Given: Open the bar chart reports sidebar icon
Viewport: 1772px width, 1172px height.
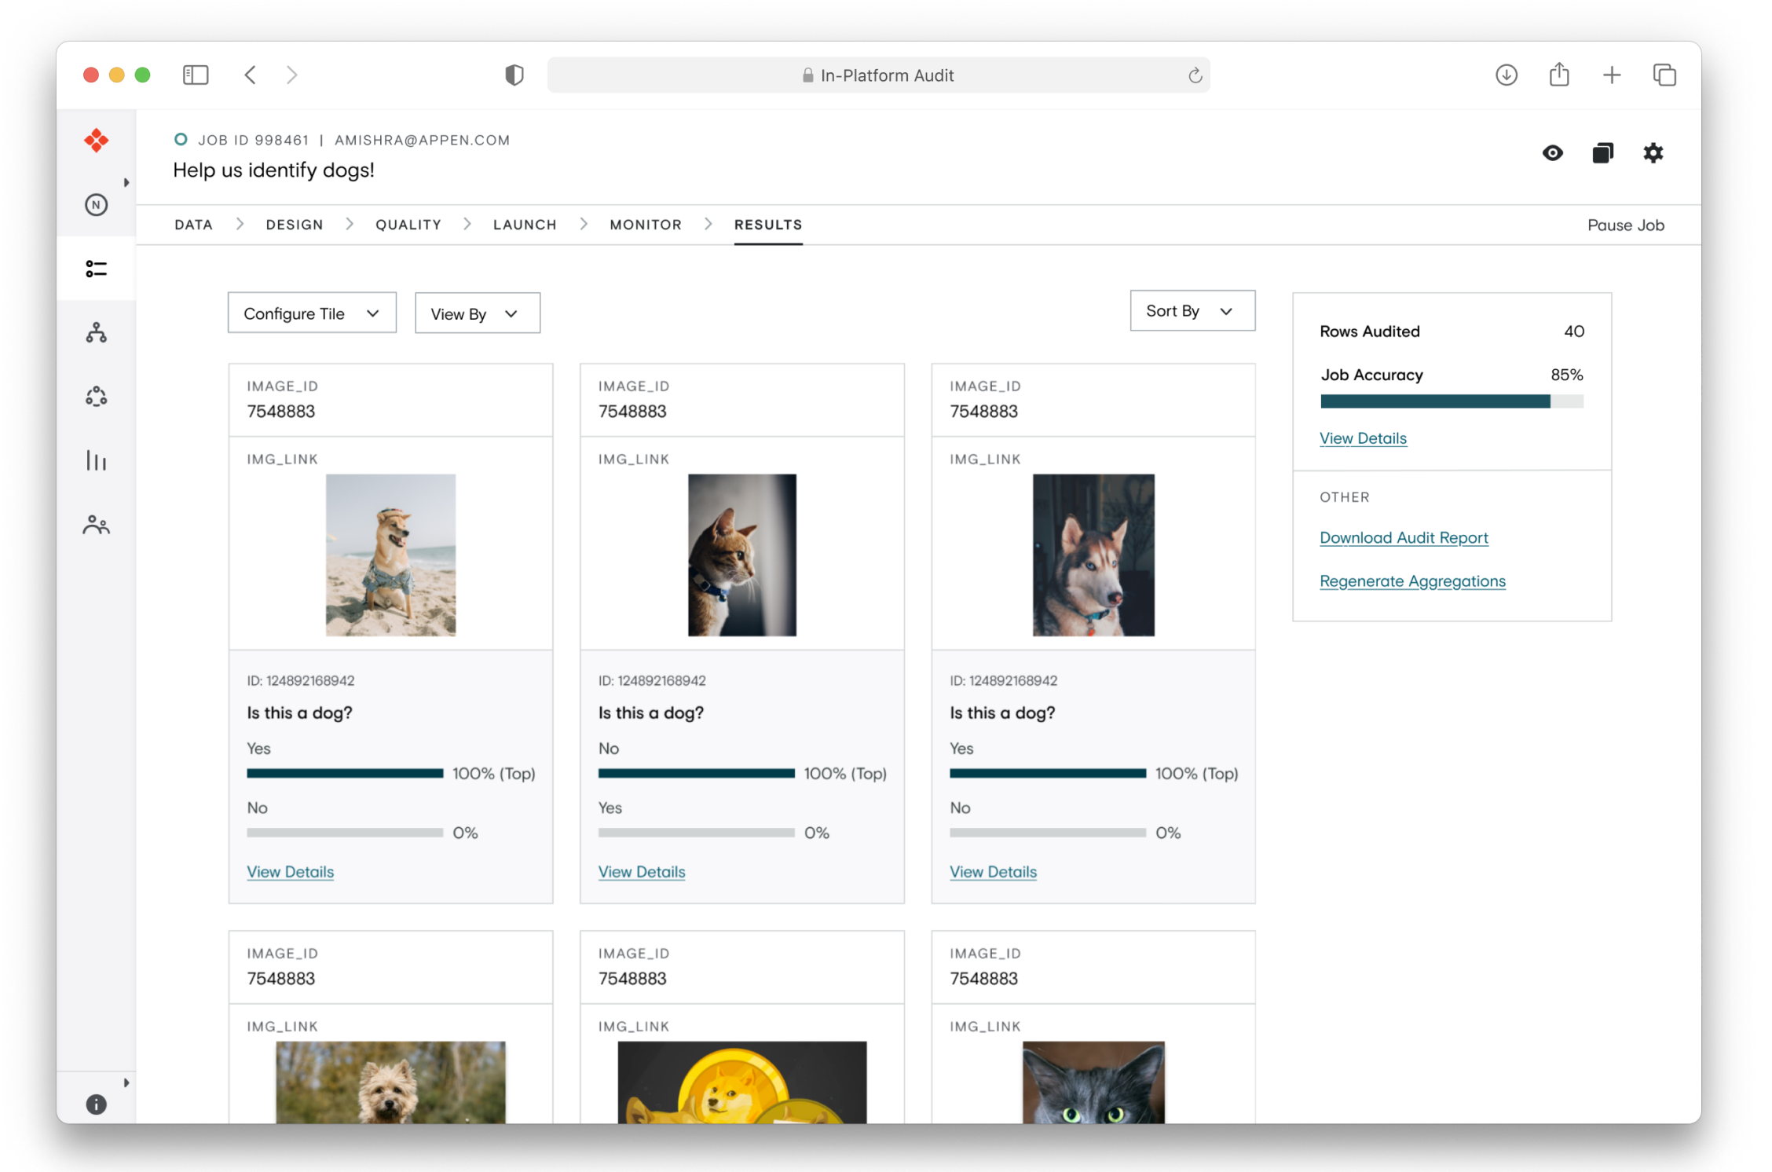Looking at the screenshot, I should click(x=96, y=460).
